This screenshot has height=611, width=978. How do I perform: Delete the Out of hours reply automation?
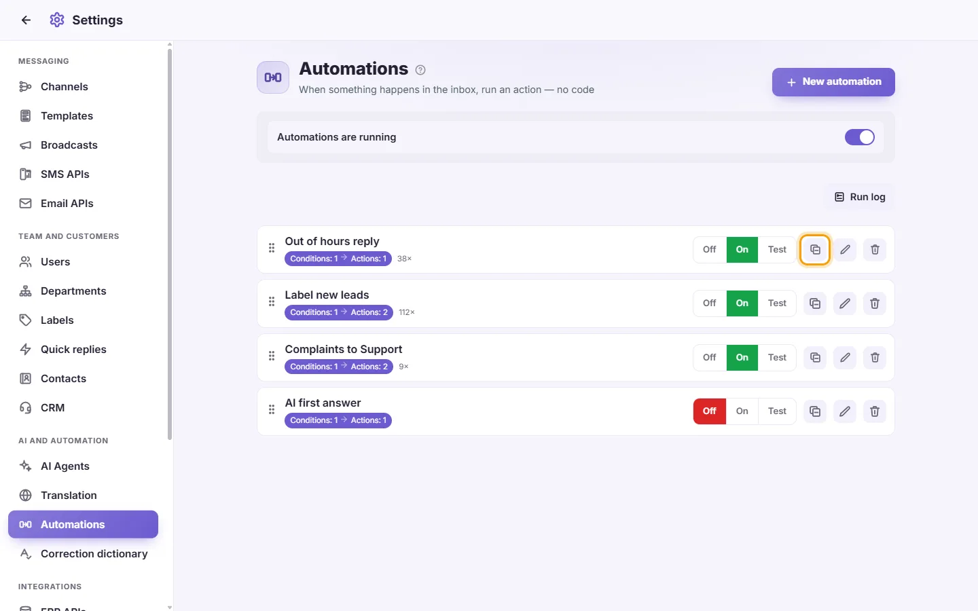click(875, 250)
